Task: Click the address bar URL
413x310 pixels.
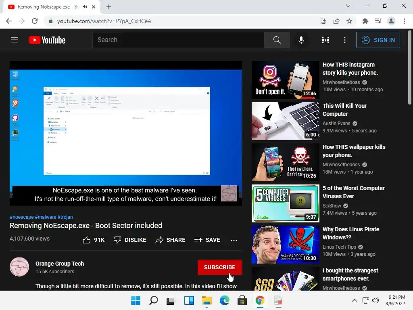Action: [104, 21]
